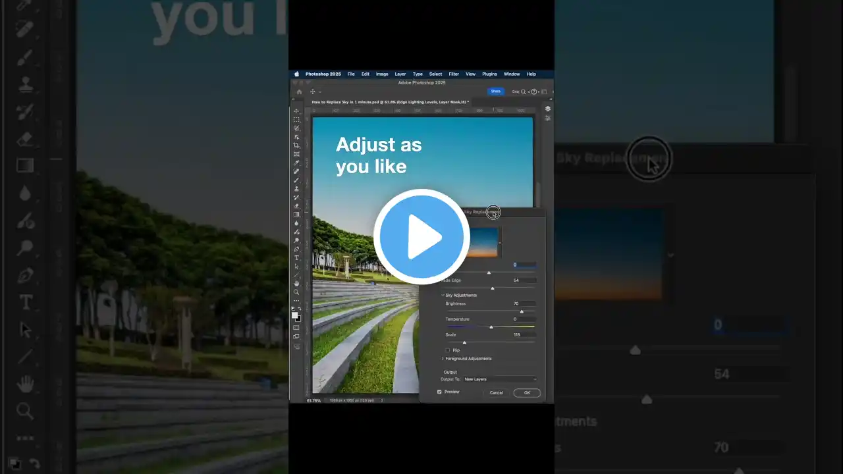
Task: Select the Line tool
Action: [x=296, y=275]
